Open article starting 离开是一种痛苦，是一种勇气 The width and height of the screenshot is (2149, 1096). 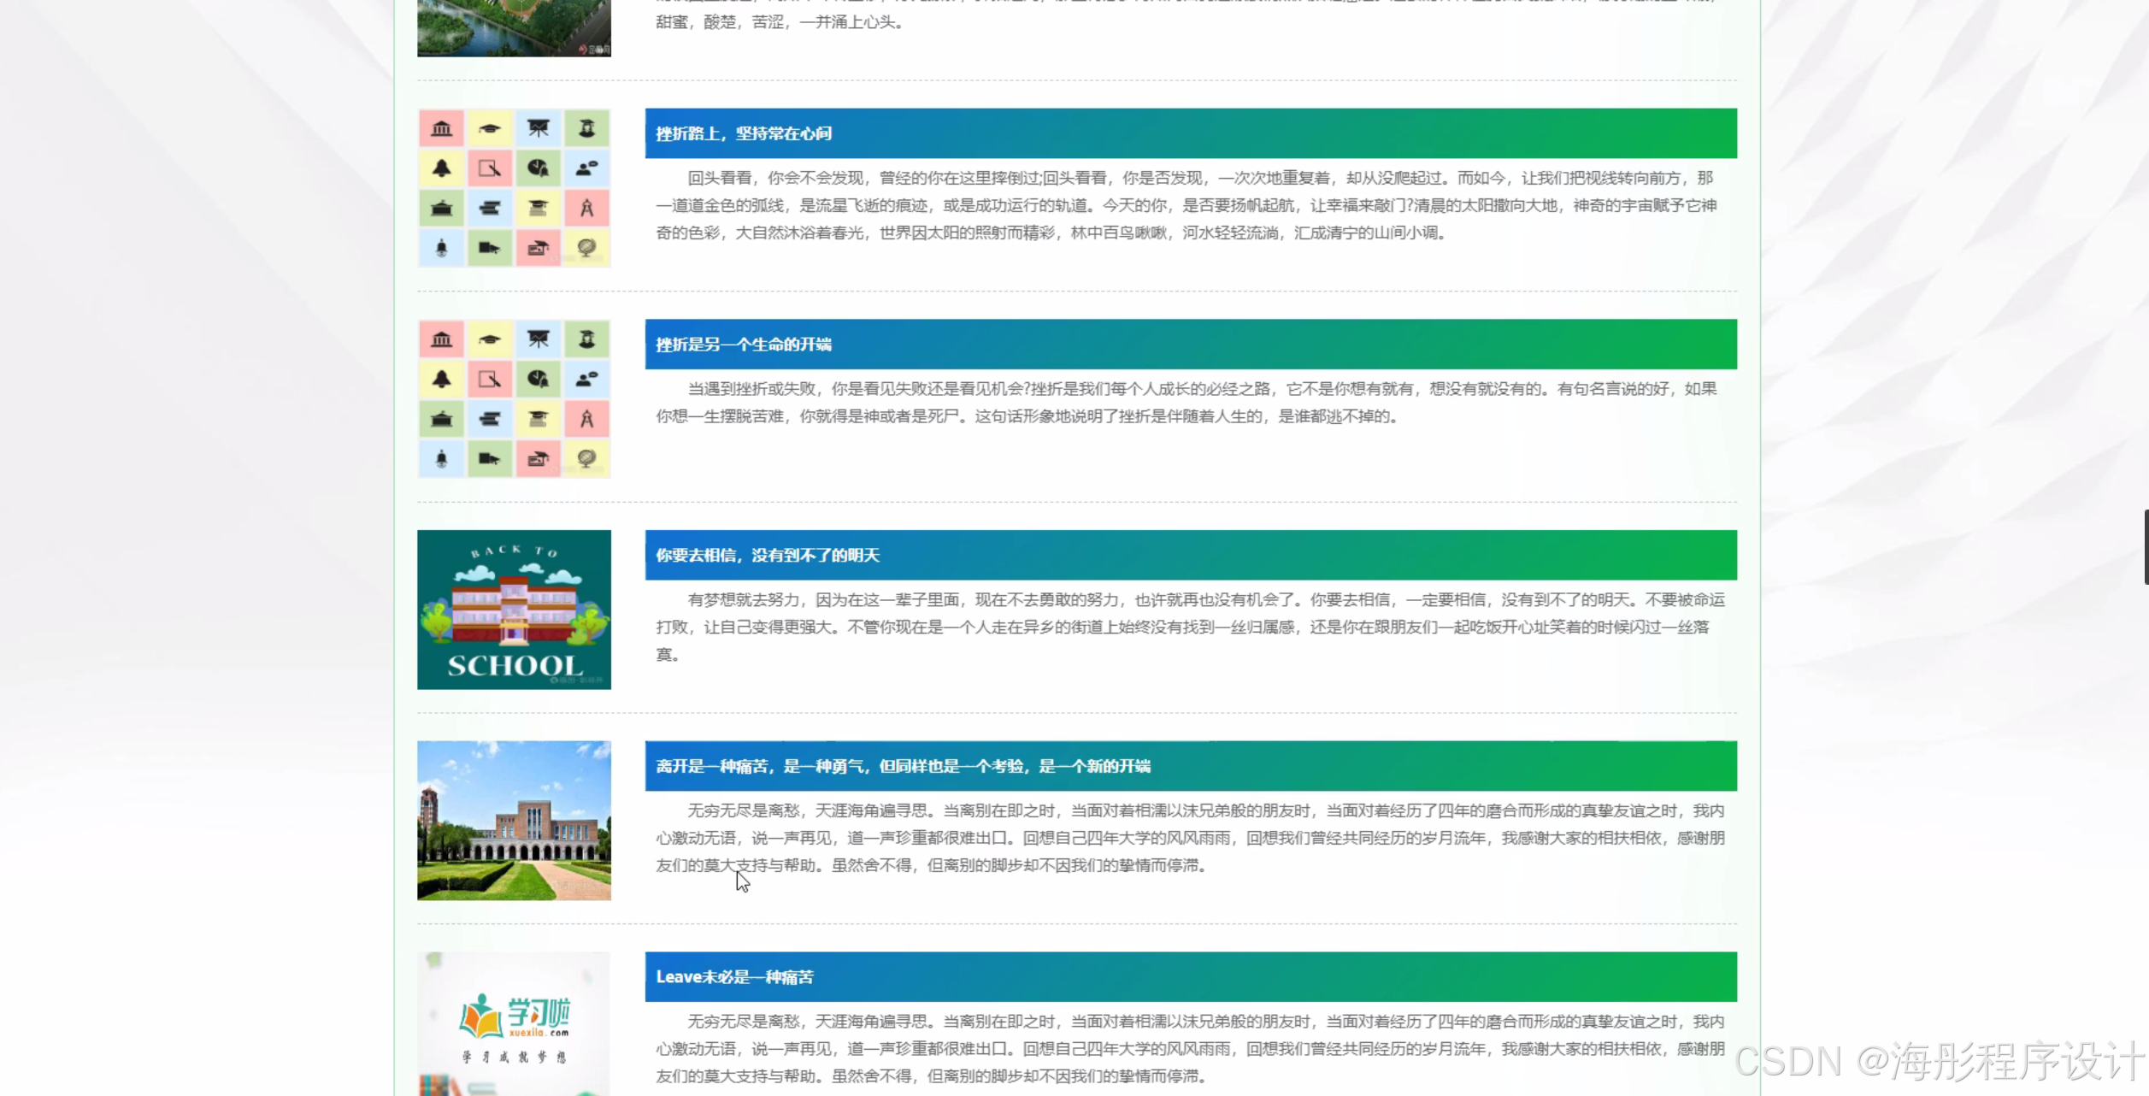[903, 766]
